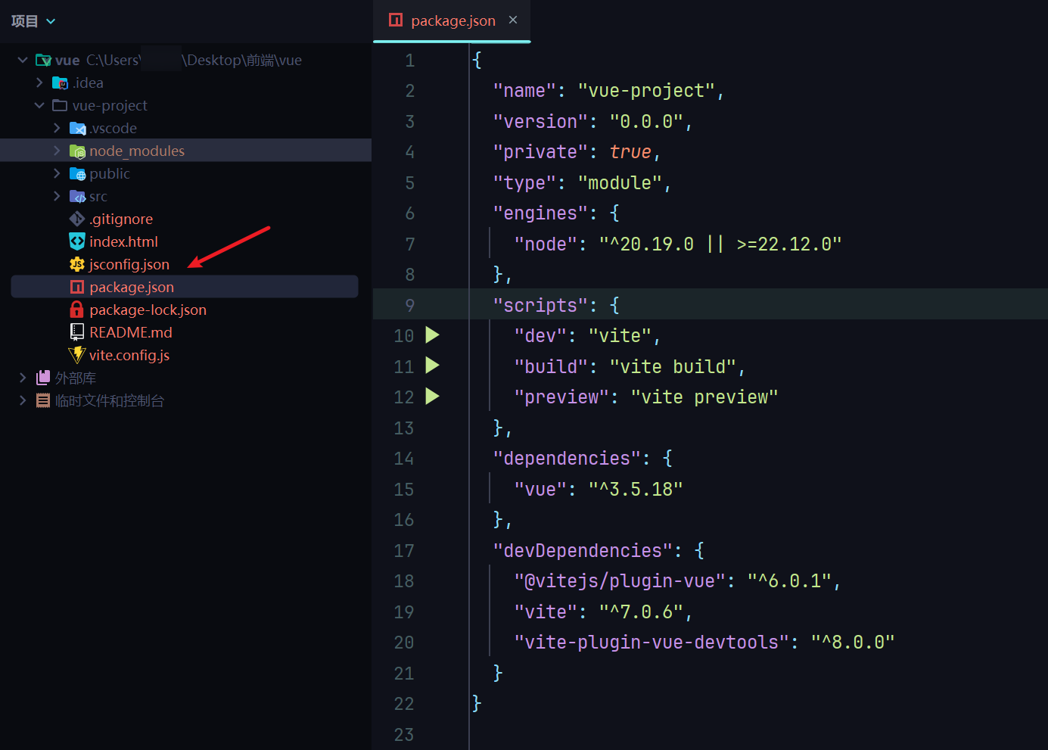Expand the .idea folder
The height and width of the screenshot is (750, 1048).
click(x=39, y=82)
